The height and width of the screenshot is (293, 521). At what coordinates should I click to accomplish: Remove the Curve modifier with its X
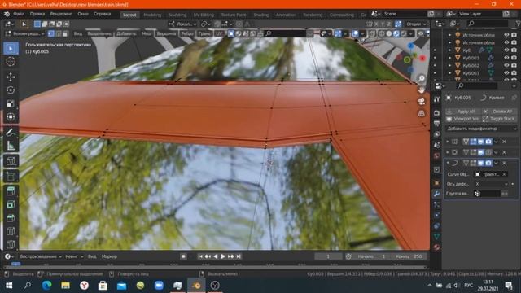(x=505, y=163)
